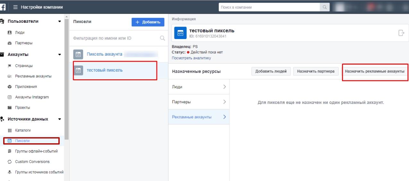This screenshot has width=409, height=181.
Task: Click Назначить рекламные аккаунты button
Action: tap(375, 71)
